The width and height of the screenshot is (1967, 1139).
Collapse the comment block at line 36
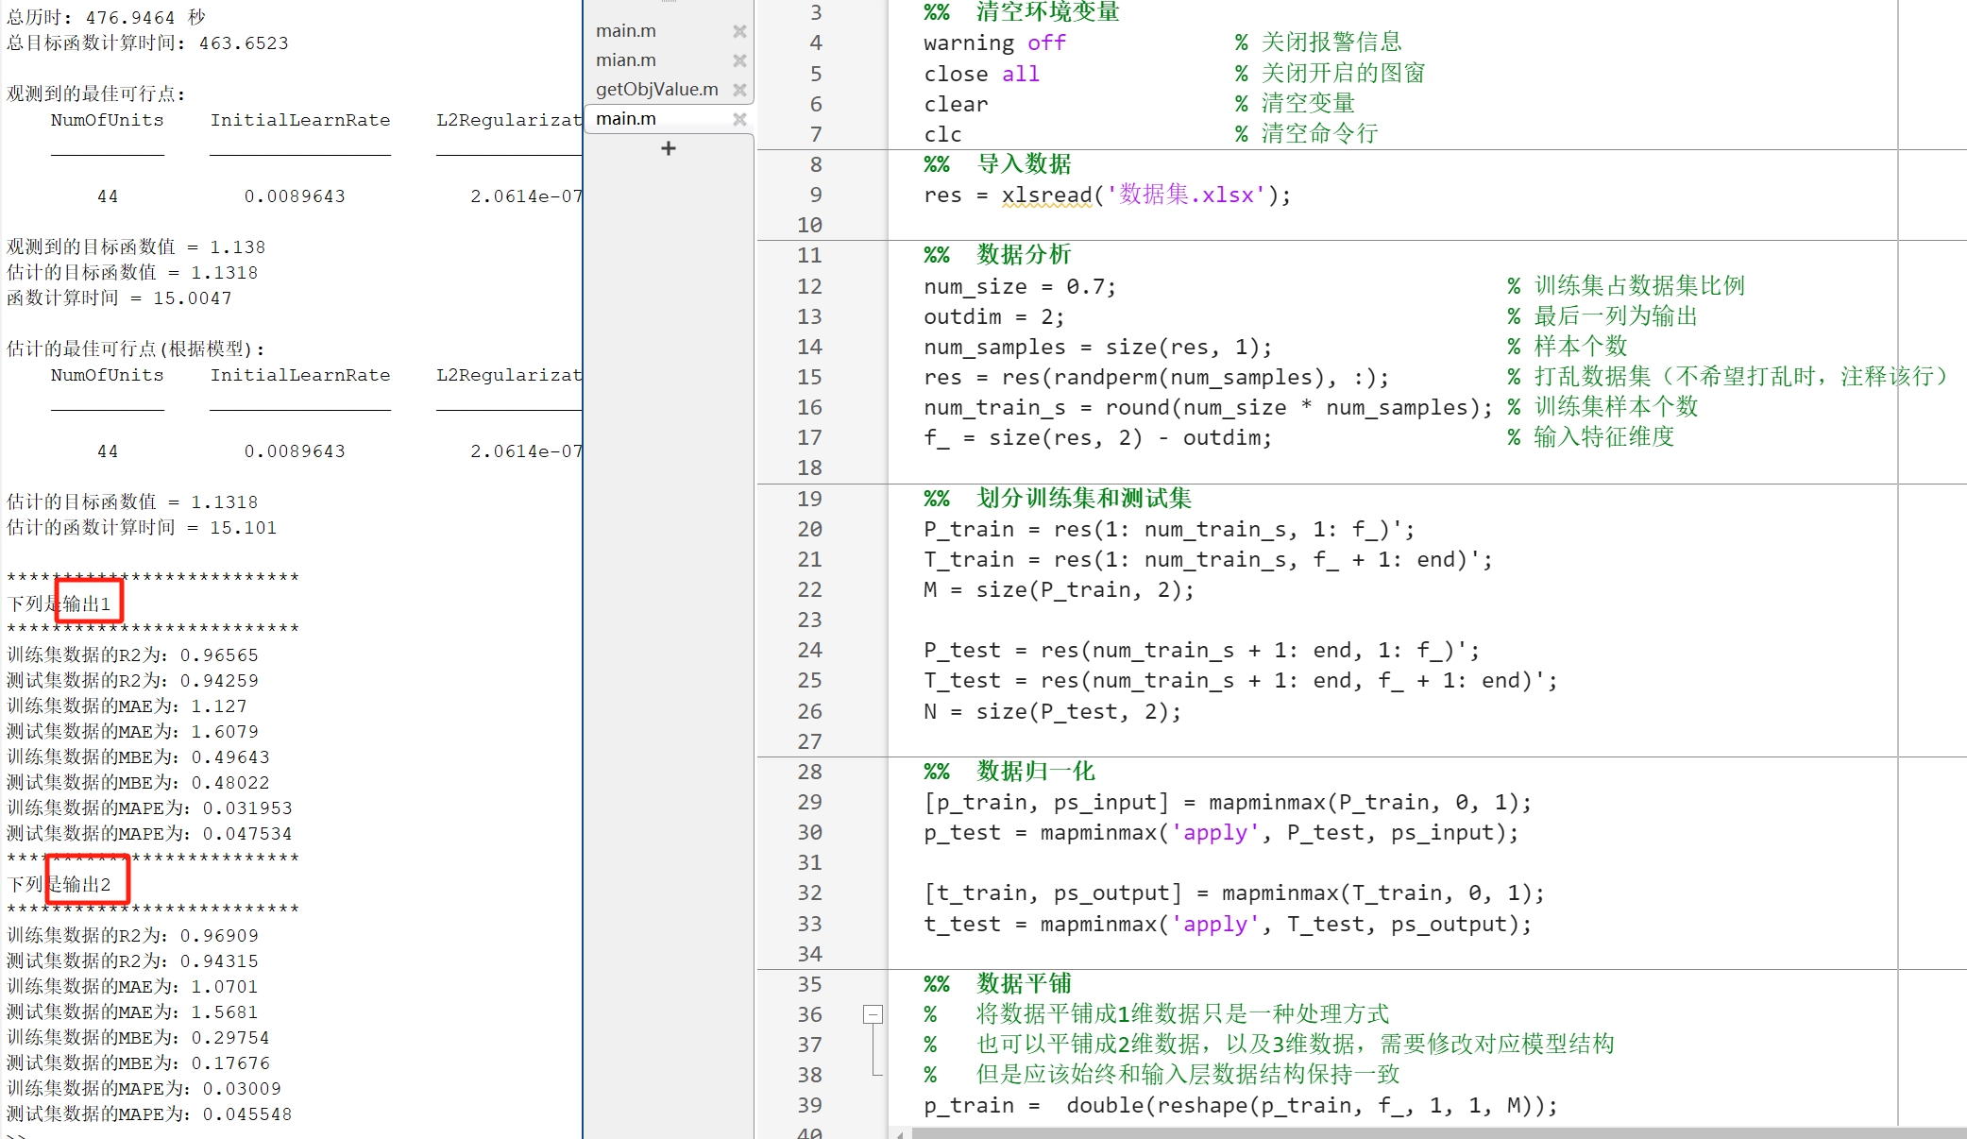[x=873, y=1014]
